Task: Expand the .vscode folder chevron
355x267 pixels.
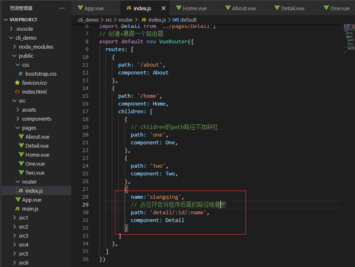Action: point(11,29)
